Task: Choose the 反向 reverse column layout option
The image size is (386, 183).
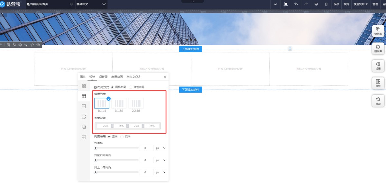Action: (x=122, y=137)
